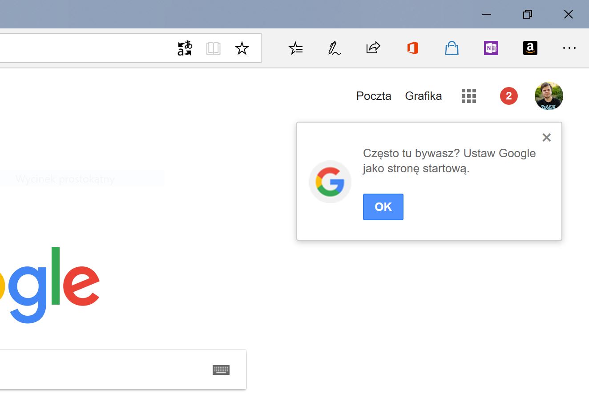
Task: Click the Share this page icon
Action: 373,48
